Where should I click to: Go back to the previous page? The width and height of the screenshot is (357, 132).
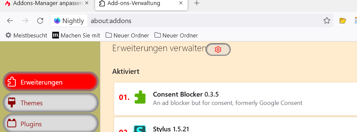[x=10, y=21]
